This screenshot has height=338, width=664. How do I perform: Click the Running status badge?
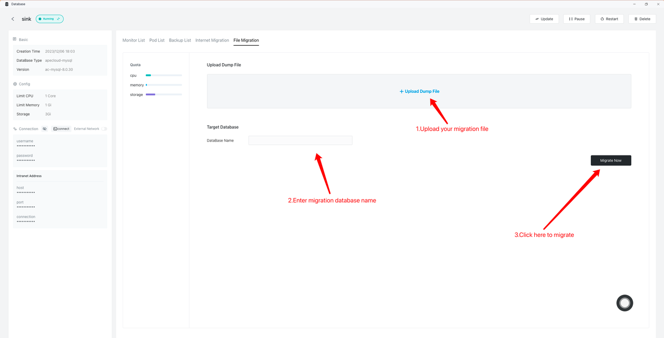[50, 19]
